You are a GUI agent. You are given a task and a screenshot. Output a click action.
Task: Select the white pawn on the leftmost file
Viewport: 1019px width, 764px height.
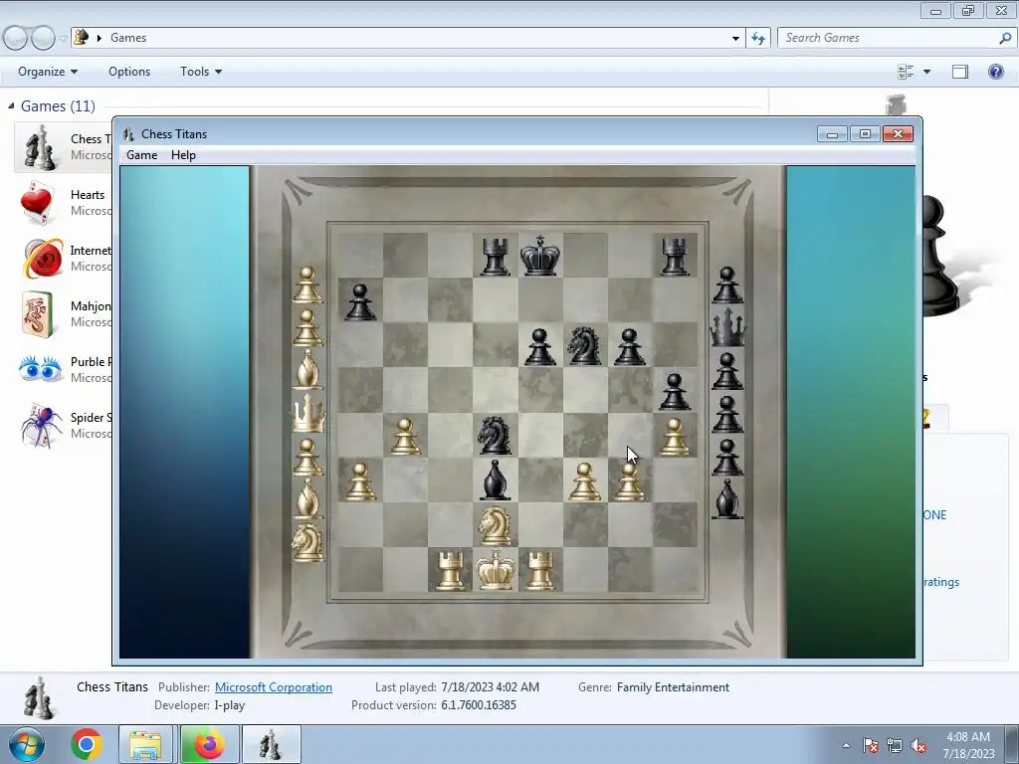click(x=360, y=481)
